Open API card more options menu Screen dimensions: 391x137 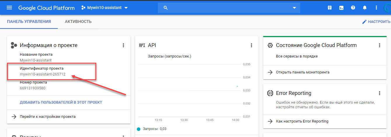pyautogui.click(x=252, y=45)
